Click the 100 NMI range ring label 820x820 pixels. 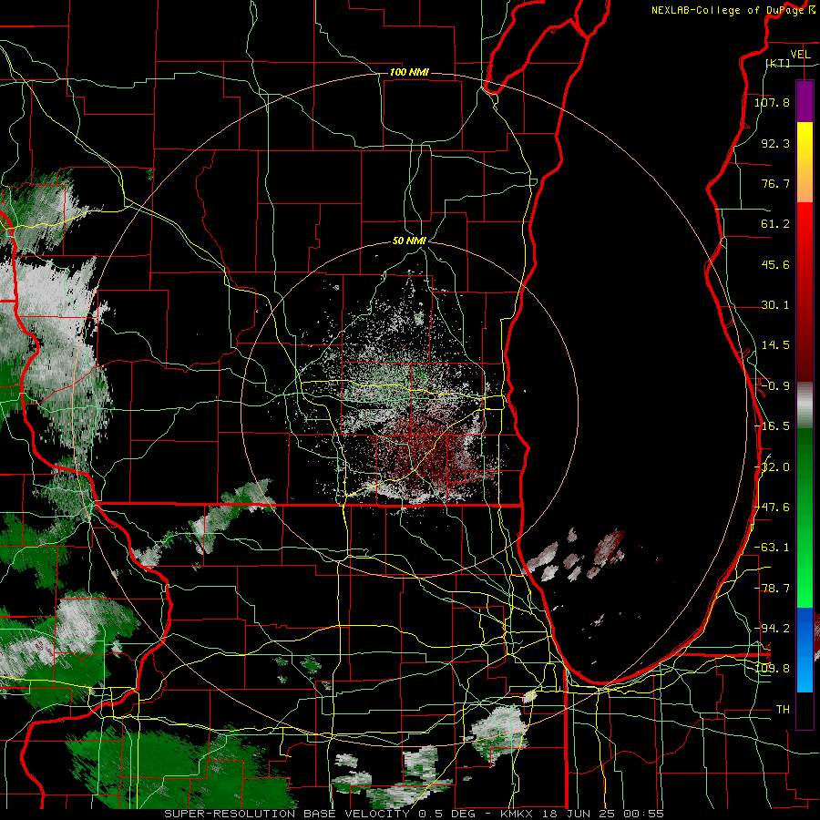(x=409, y=72)
